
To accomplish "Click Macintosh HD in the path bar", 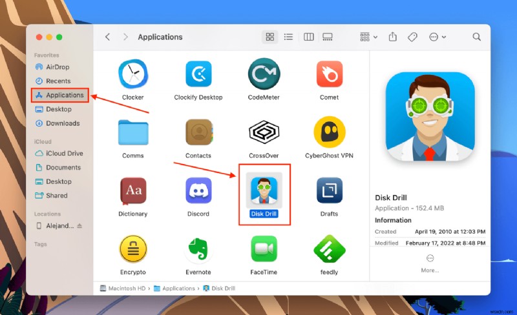I will click(123, 289).
